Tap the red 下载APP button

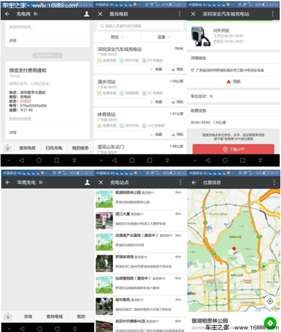(x=233, y=149)
